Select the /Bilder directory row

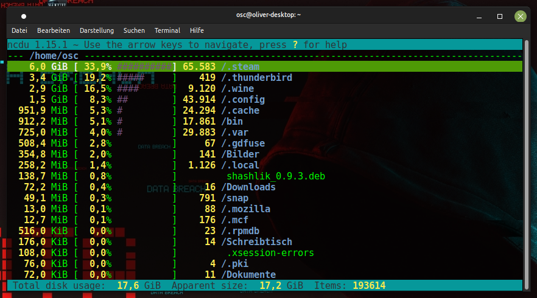tap(265, 154)
